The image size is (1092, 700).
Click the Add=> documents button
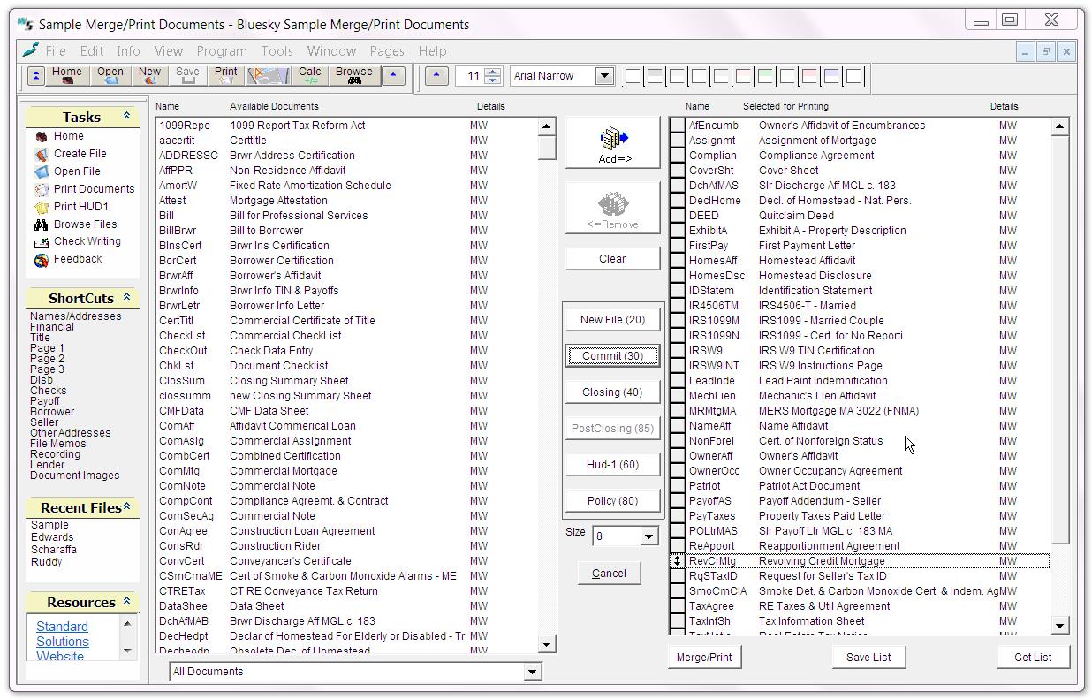click(612, 143)
